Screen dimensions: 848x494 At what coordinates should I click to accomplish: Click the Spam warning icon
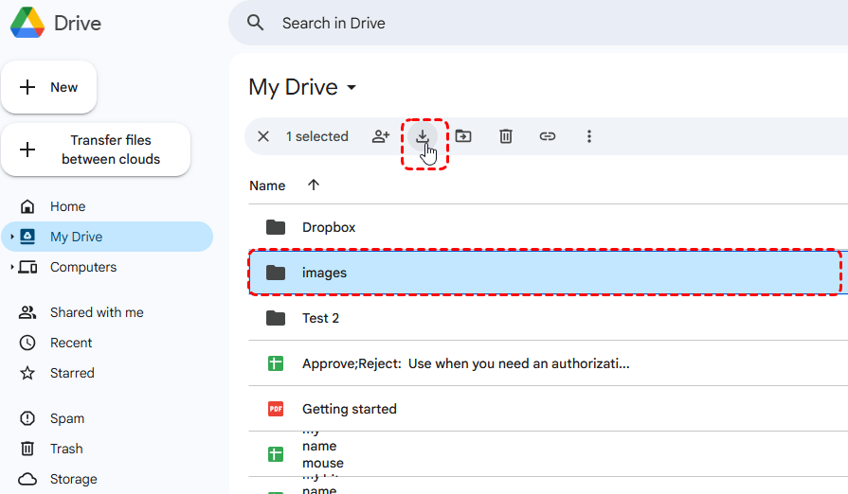coord(27,418)
